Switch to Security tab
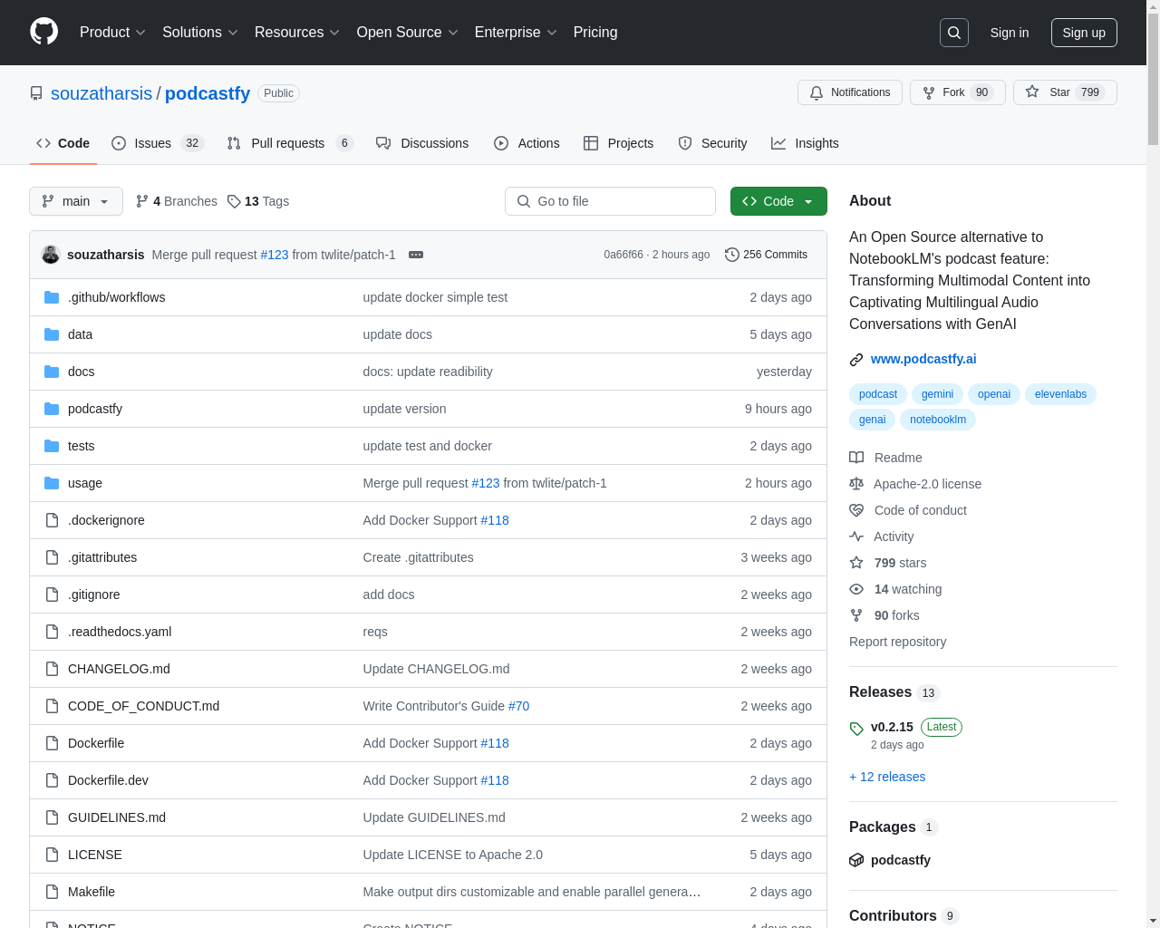 712,143
